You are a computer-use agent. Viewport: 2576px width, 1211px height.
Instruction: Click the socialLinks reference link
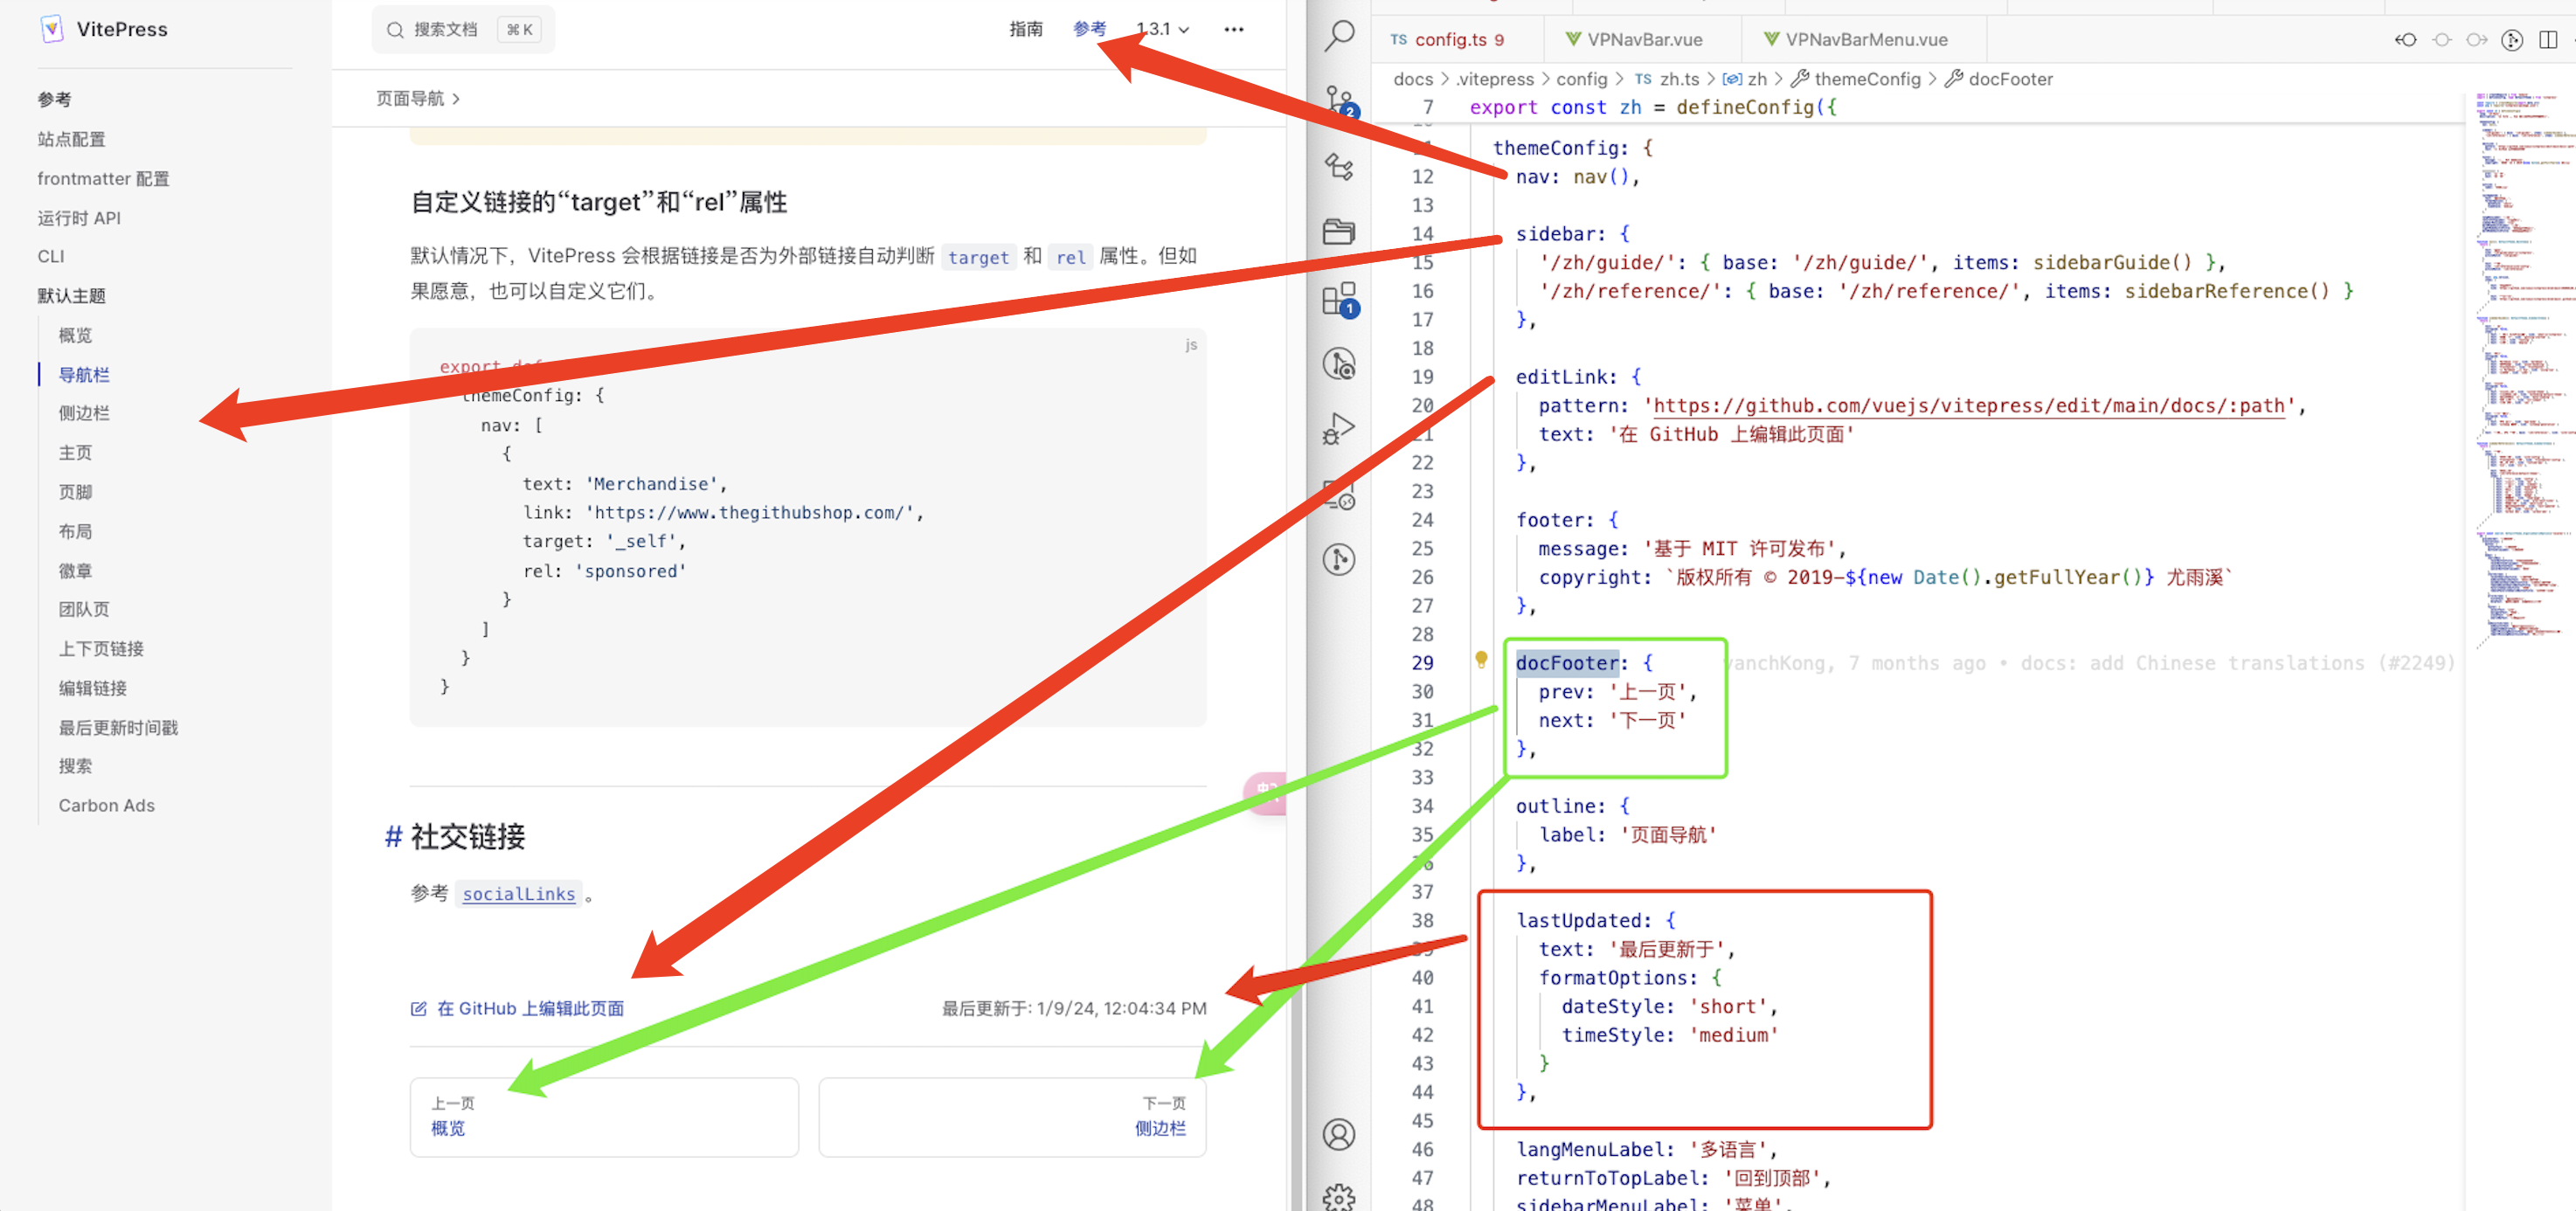(518, 894)
